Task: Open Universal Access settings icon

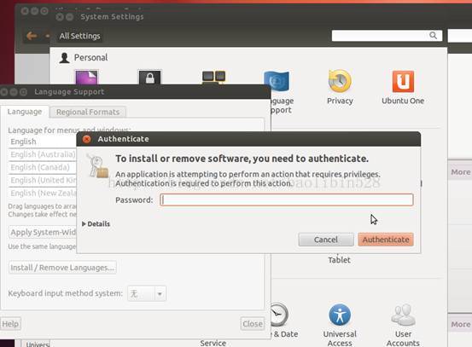Action: tap(340, 315)
